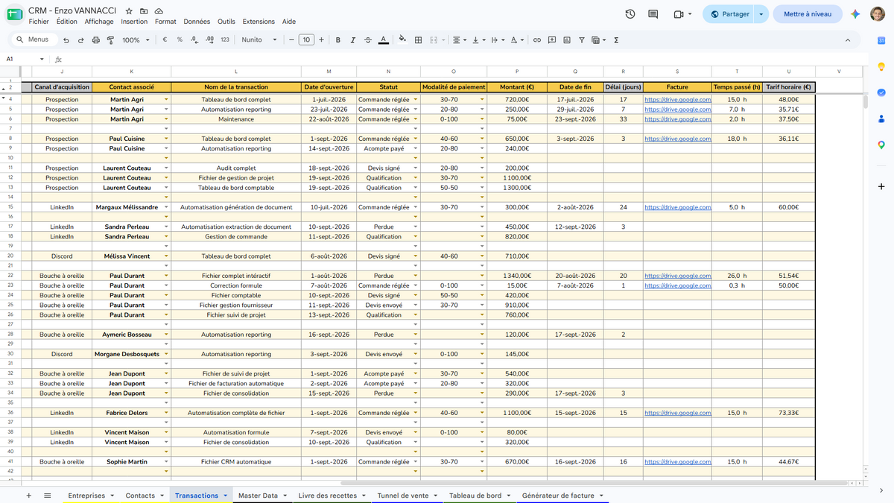Open fill color picker
This screenshot has height=503, width=894.
(x=403, y=40)
